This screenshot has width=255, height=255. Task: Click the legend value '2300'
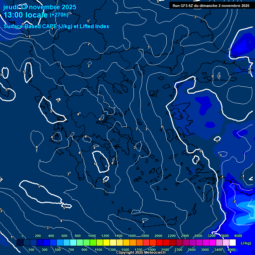pyautogui.click(x=178, y=250)
